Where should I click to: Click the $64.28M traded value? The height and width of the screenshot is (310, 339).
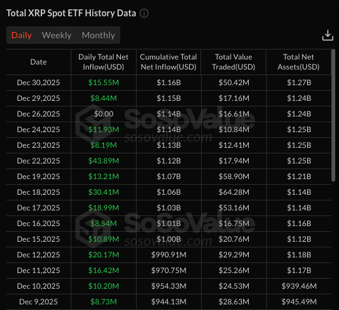[234, 192]
